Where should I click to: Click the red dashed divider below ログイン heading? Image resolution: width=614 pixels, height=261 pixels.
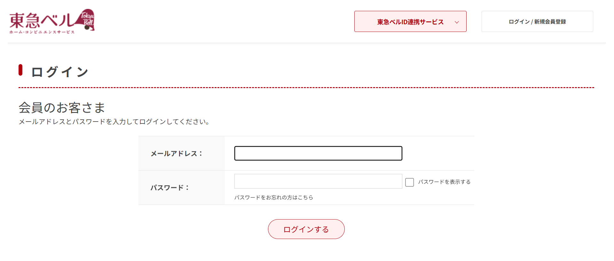(x=306, y=87)
